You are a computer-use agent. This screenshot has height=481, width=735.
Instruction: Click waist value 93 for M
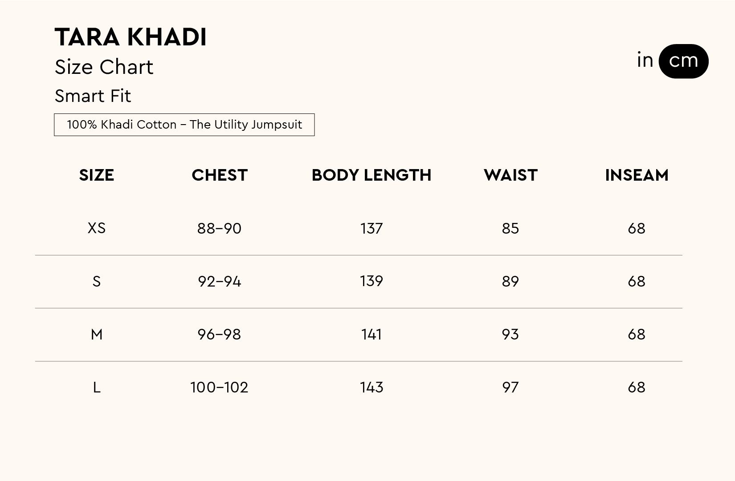click(510, 334)
